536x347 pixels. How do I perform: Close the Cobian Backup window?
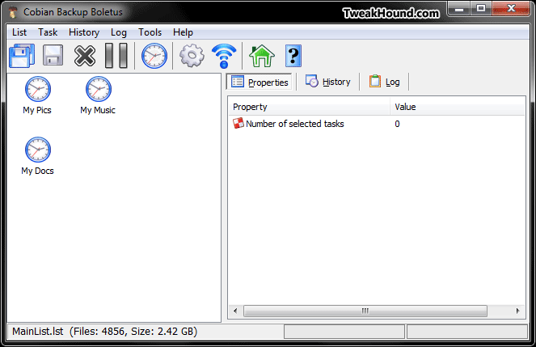(x=511, y=9)
